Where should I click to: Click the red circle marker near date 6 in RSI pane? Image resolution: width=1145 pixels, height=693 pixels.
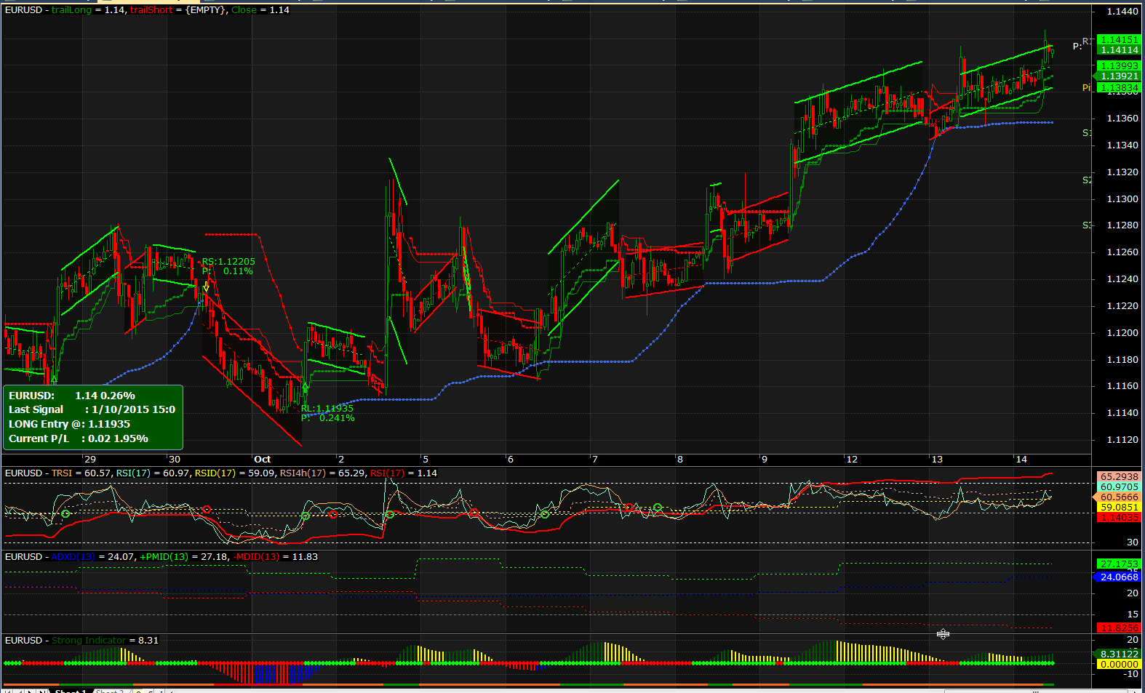click(474, 513)
